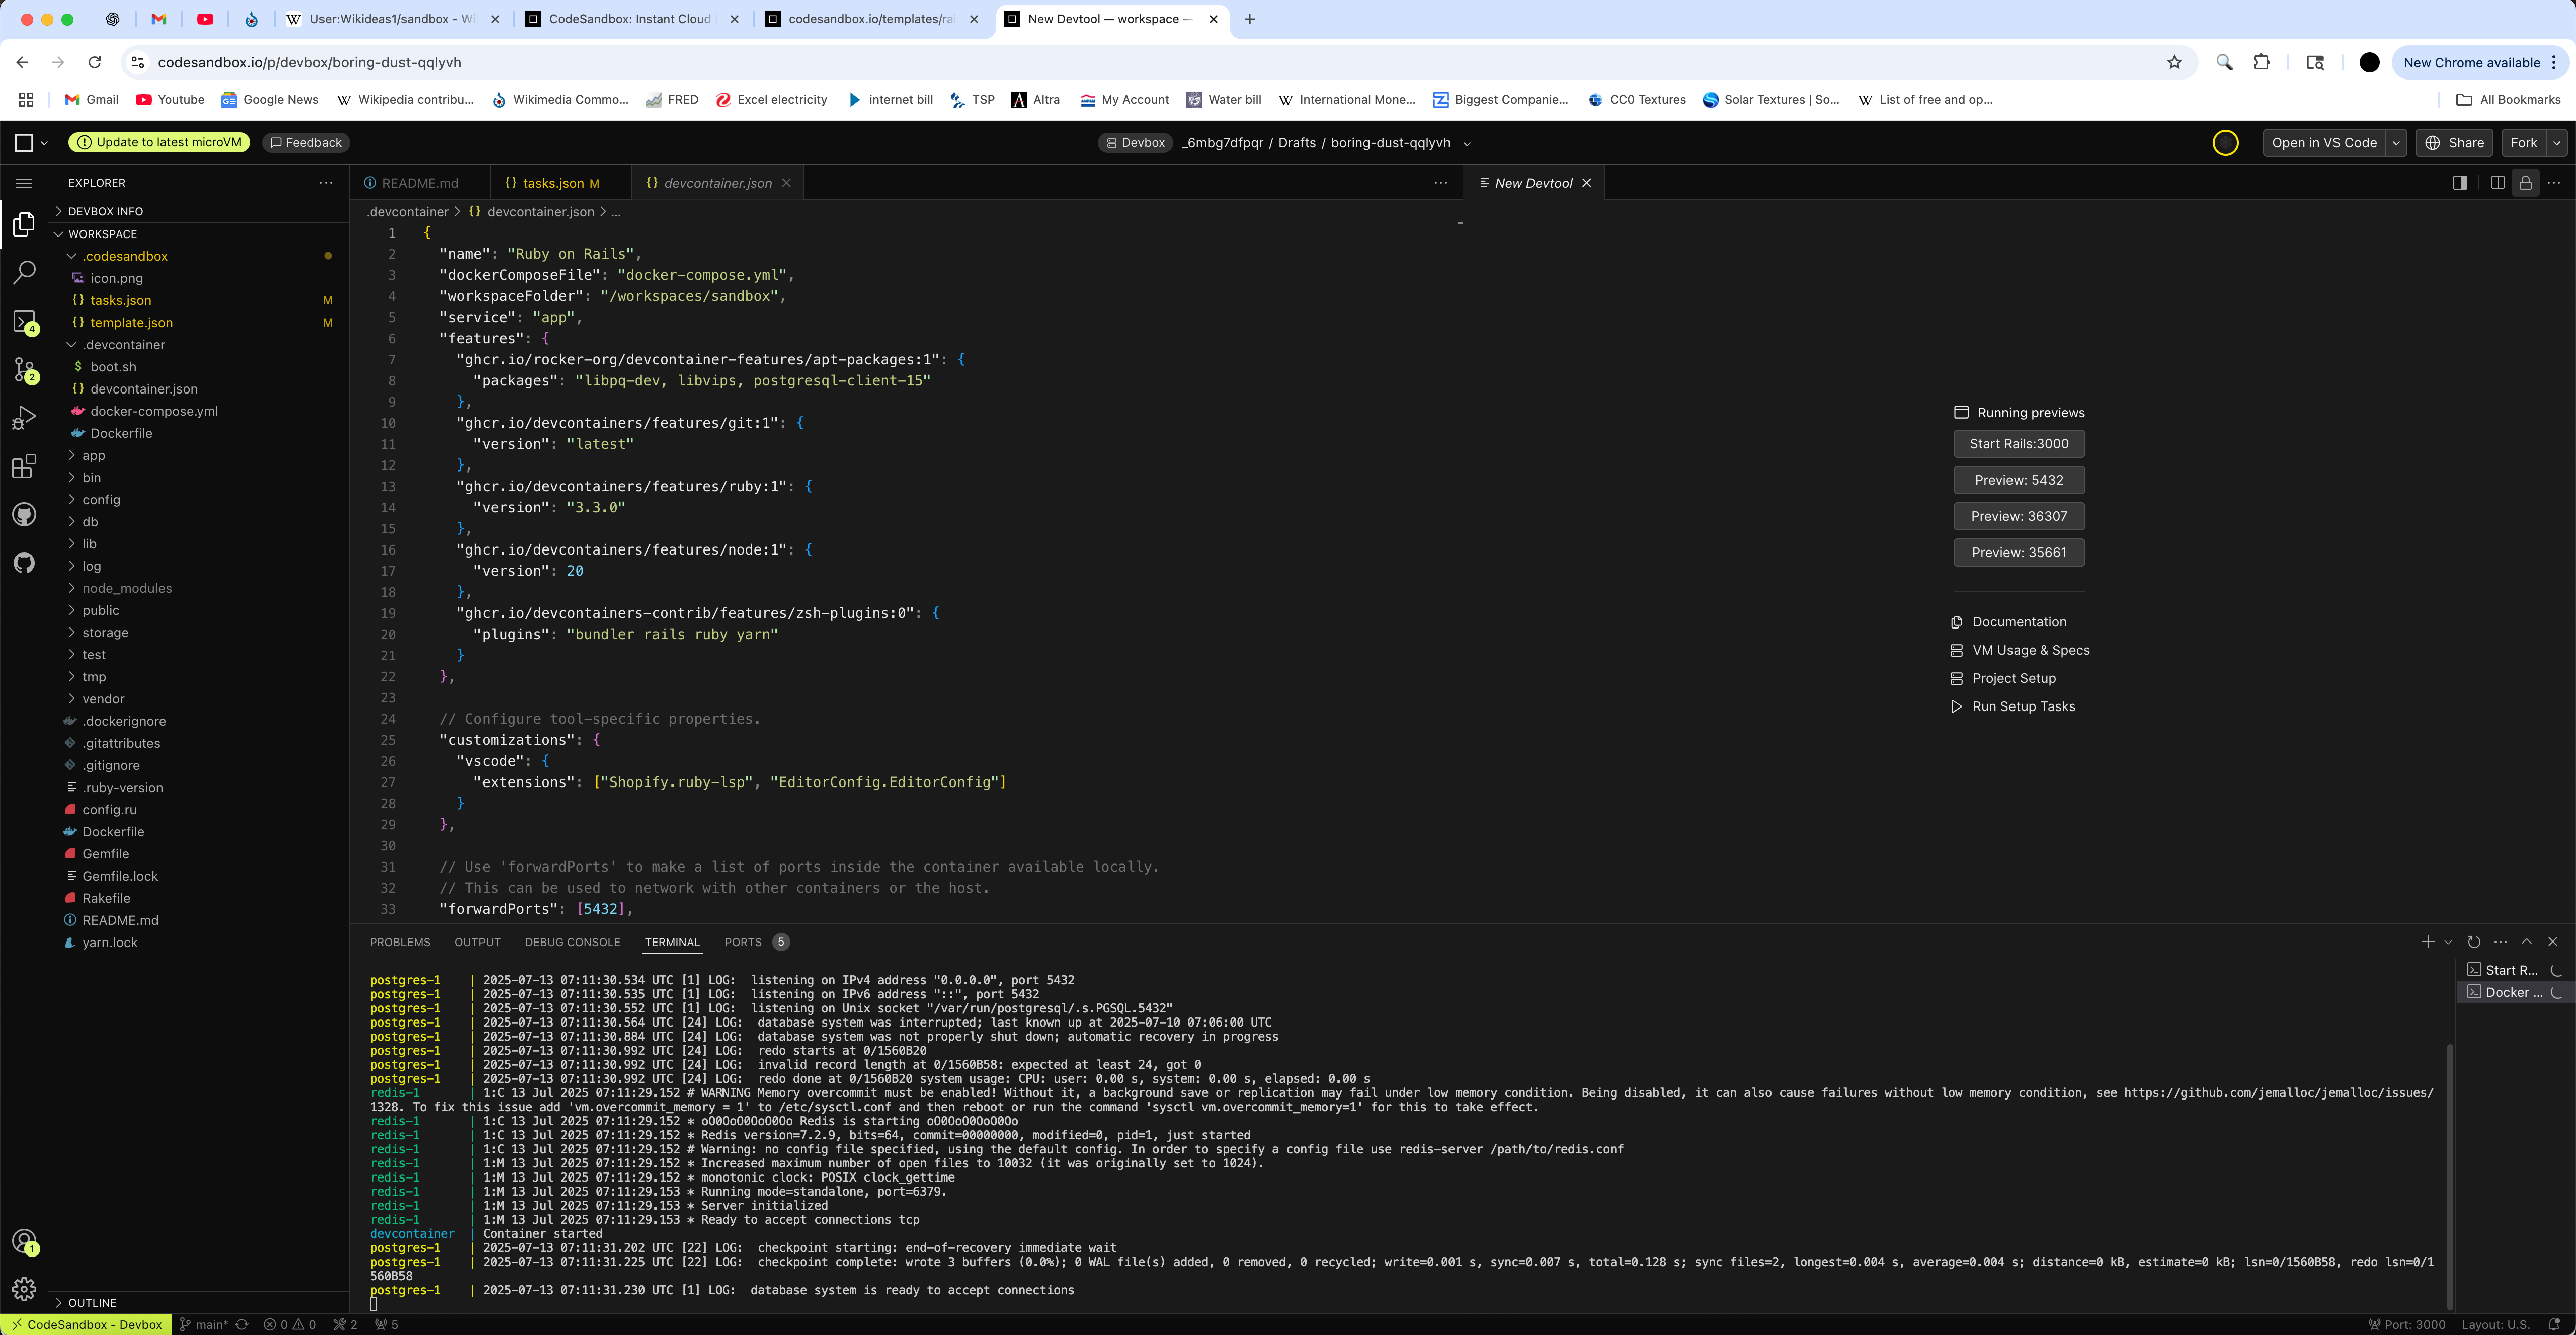Toggle the editor lock group icon
Screen dimensions: 2576x1335
tap(2525, 183)
